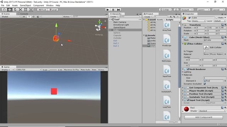
Task: Select the Hand tool in toolbar
Action: coord(4,10)
